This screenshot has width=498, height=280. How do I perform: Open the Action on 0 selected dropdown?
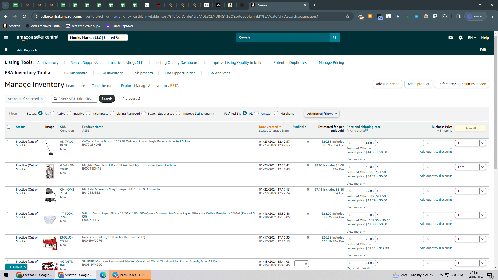(25, 99)
